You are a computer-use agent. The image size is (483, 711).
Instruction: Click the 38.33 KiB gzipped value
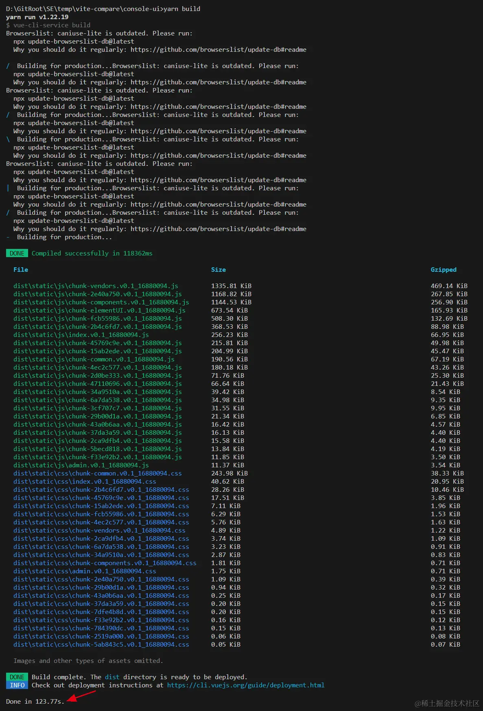point(447,473)
